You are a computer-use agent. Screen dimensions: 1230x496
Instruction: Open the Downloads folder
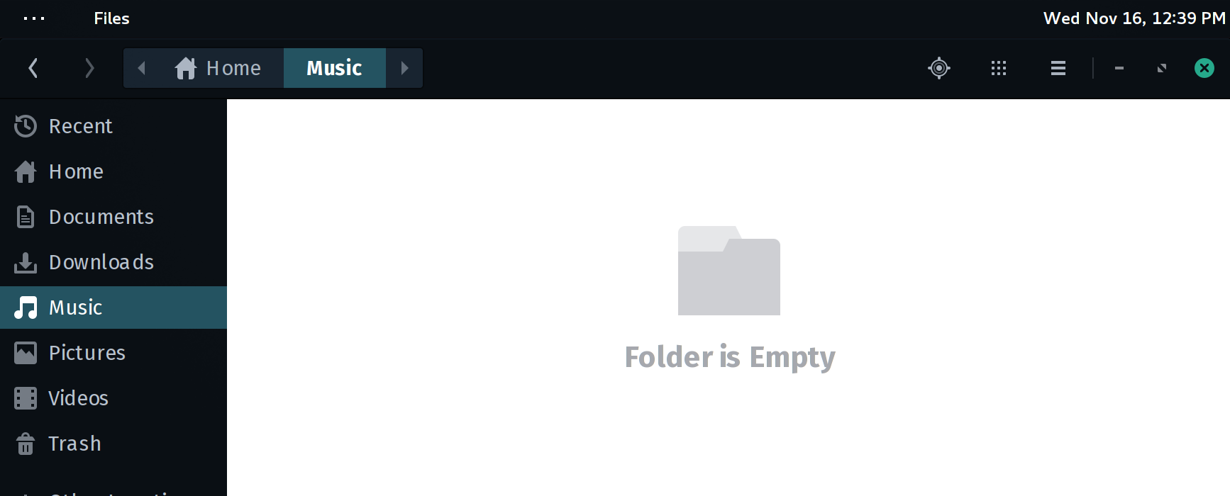tap(113, 262)
